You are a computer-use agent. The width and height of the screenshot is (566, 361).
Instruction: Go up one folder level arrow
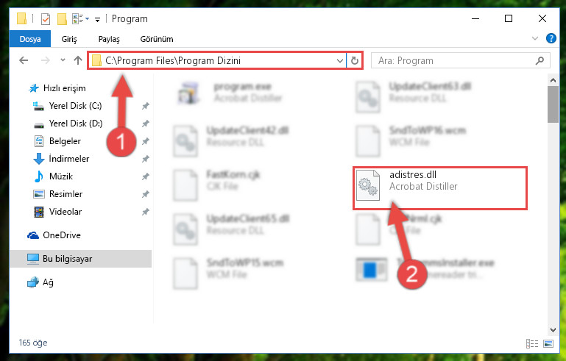[x=78, y=60]
